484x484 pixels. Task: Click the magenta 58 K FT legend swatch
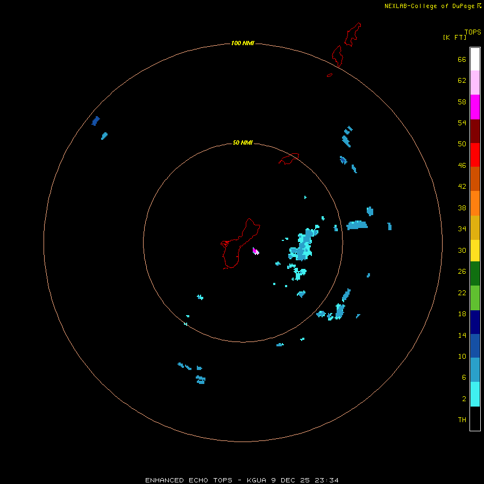point(475,107)
